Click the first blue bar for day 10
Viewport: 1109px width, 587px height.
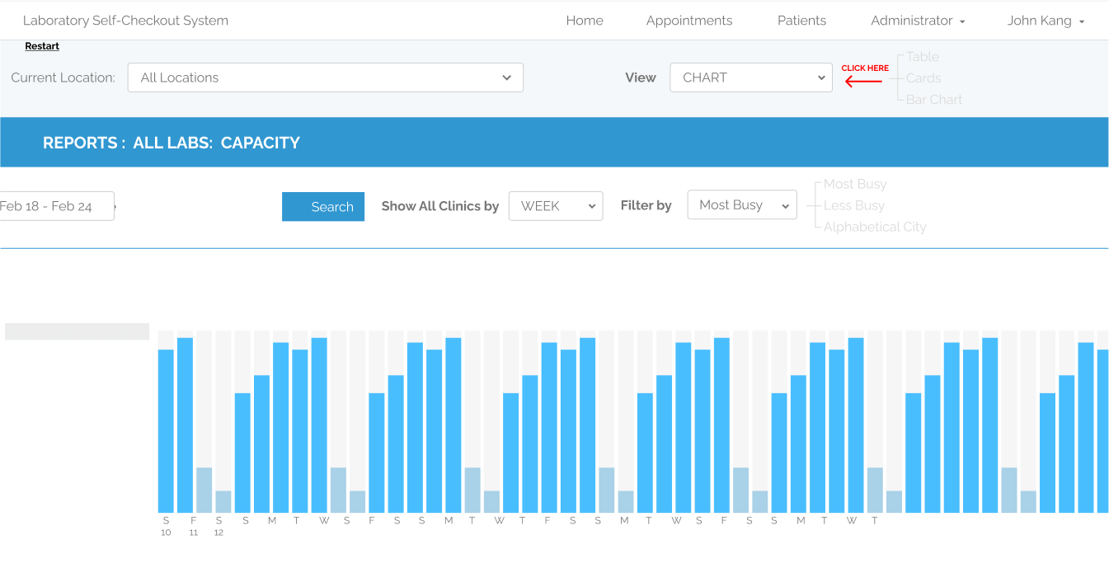(x=166, y=431)
